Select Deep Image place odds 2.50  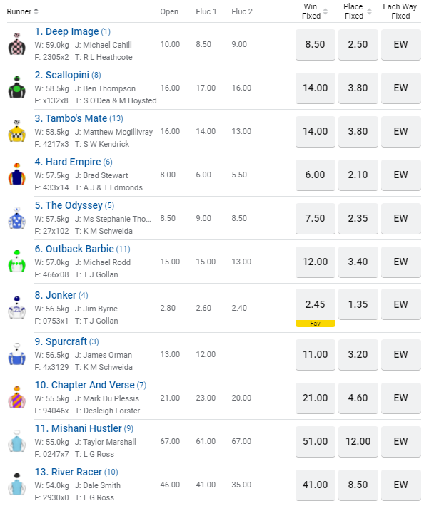(358, 44)
